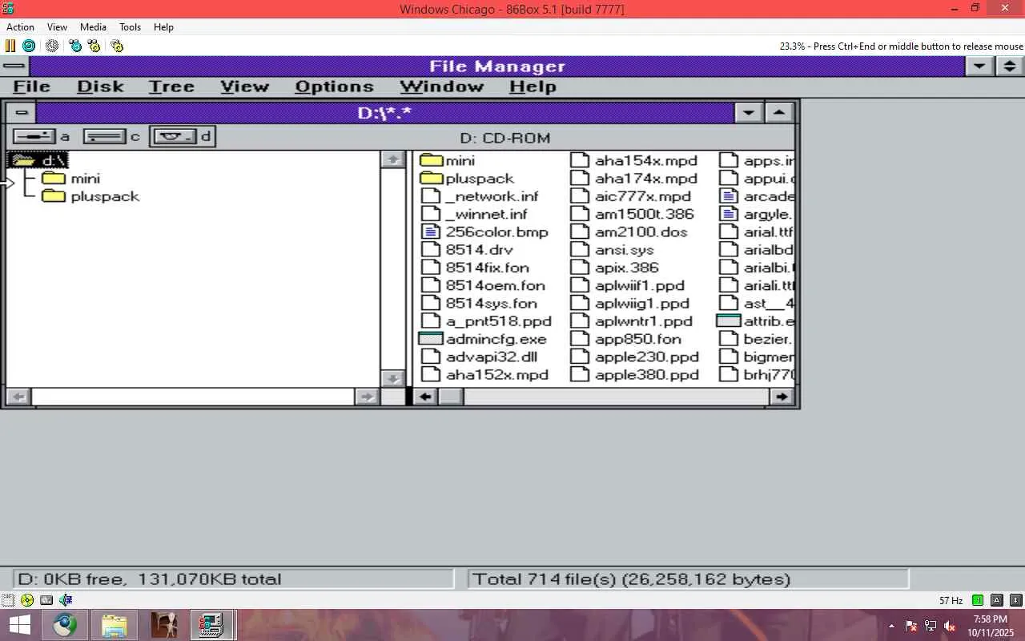
Task: Open the 86Box Tools menu
Action: point(130,27)
